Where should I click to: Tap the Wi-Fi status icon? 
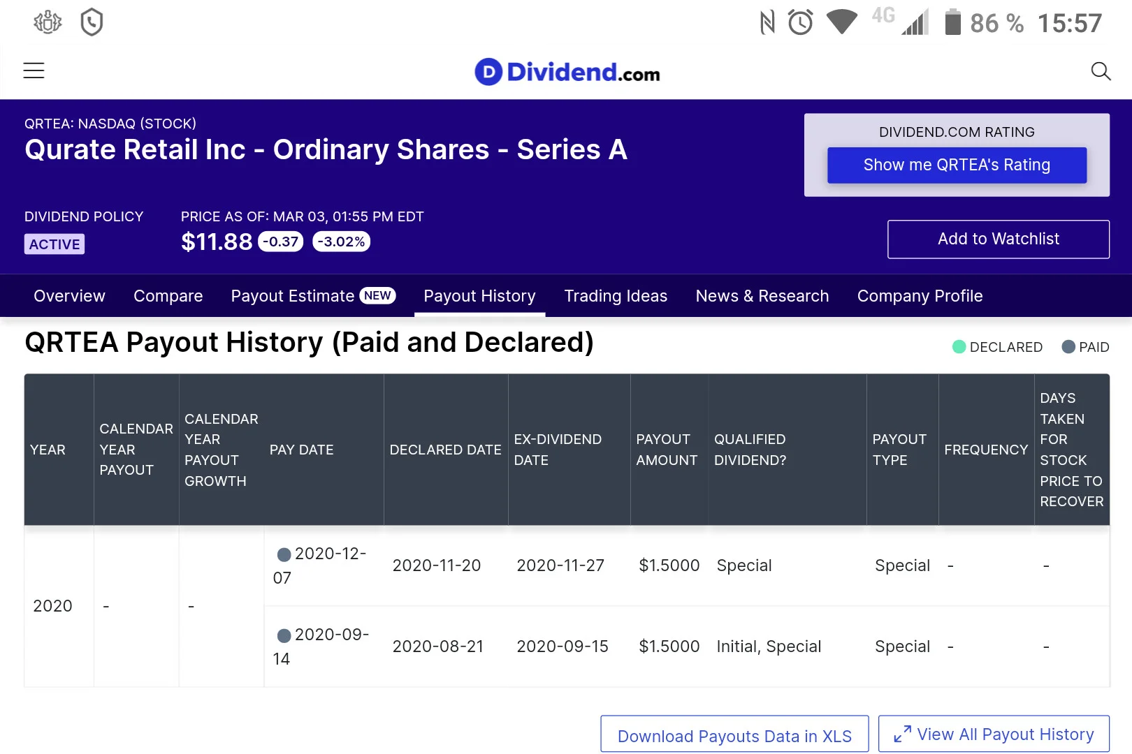click(x=842, y=22)
